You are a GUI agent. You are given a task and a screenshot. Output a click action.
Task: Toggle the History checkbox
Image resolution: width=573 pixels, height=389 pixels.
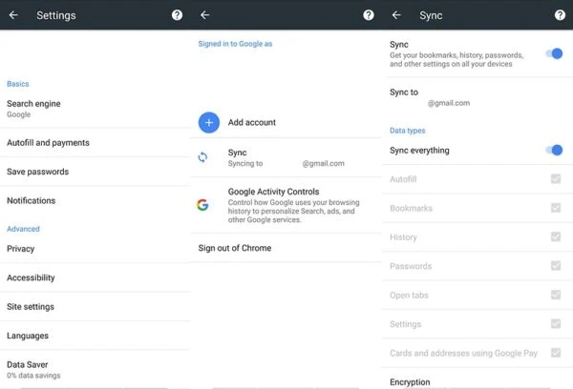click(556, 236)
